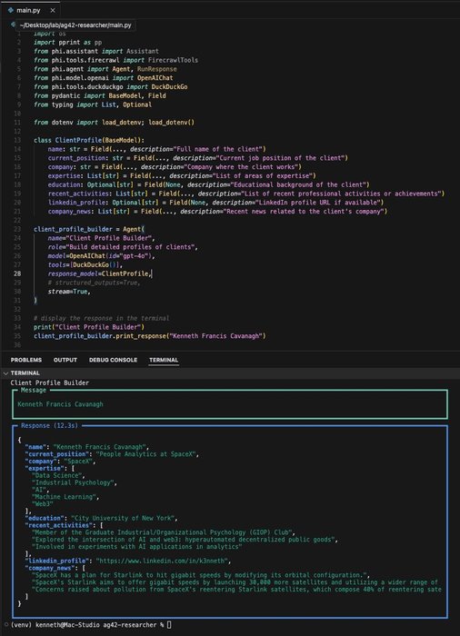The image size is (460, 636).
Task: Click line number 13 in the gutter
Action: pos(17,140)
